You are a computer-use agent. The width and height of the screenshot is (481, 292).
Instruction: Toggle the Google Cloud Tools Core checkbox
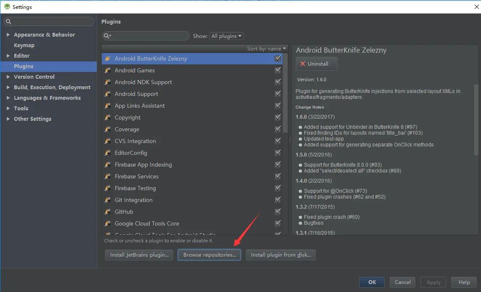pyautogui.click(x=278, y=223)
